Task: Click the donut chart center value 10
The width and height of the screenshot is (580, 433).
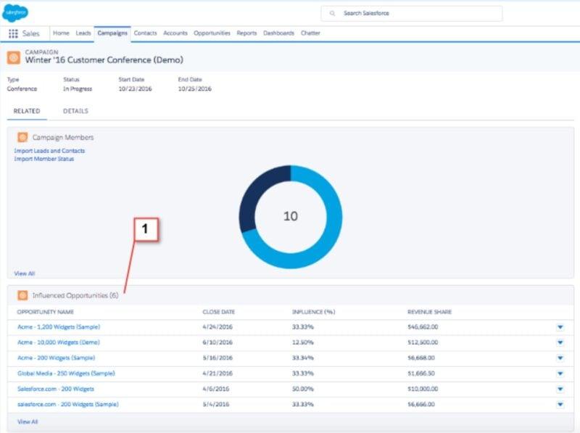Action: pyautogui.click(x=291, y=216)
